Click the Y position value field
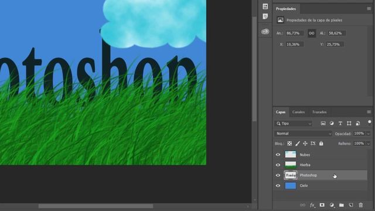The width and height of the screenshot is (375, 211). 335,45
